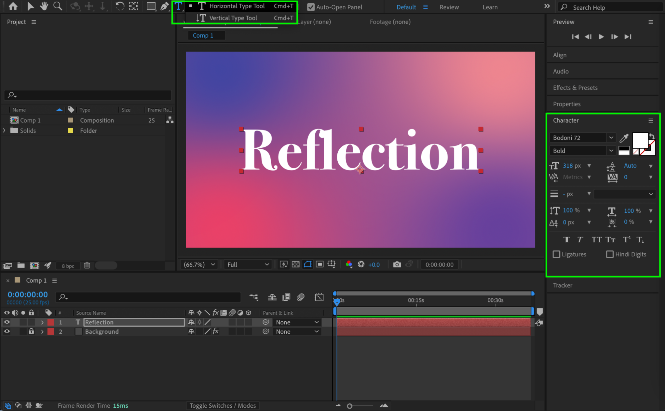The height and width of the screenshot is (411, 665).
Task: Click the trash icon in Project panel
Action: 87,265
